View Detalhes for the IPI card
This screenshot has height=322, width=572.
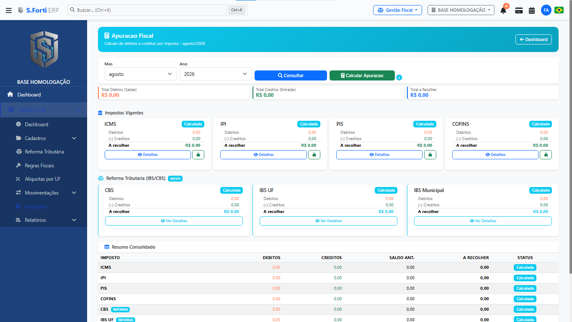coord(263,155)
